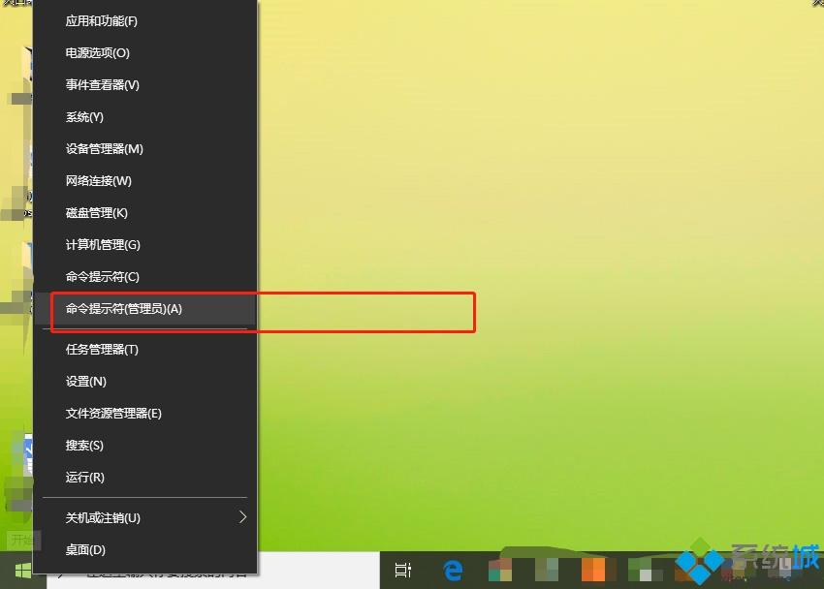This screenshot has height=589, width=824.
Task: Select 电源选项(O) menu entry
Action: (97, 53)
